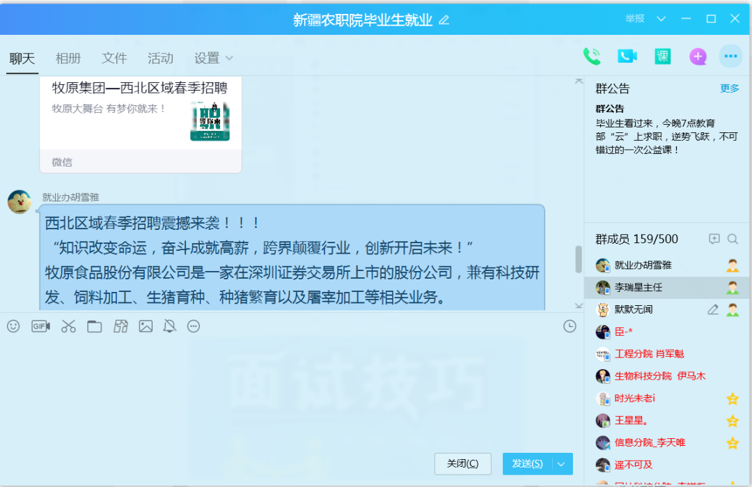The width and height of the screenshot is (752, 487).
Task: Open the green class (课) app icon
Action: 663,56
